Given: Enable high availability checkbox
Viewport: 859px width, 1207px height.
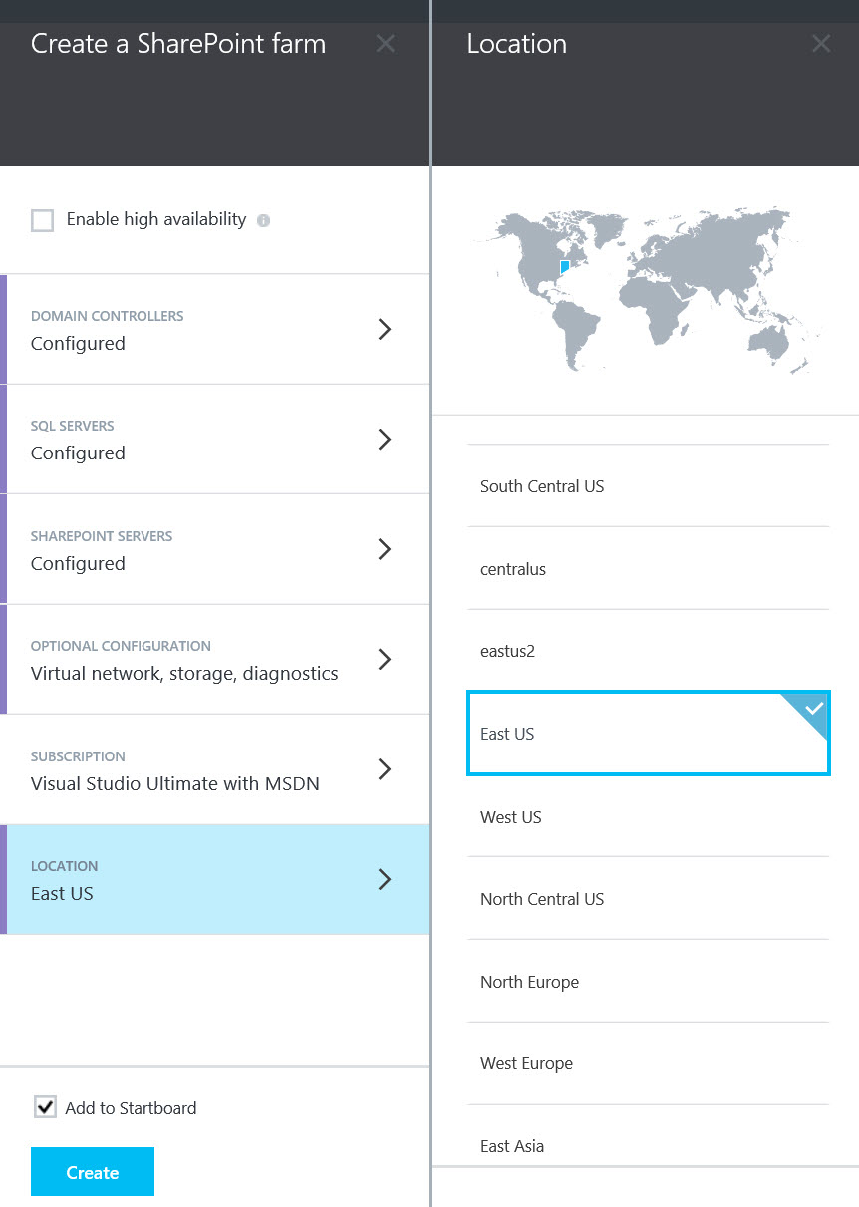Looking at the screenshot, I should pos(42,220).
